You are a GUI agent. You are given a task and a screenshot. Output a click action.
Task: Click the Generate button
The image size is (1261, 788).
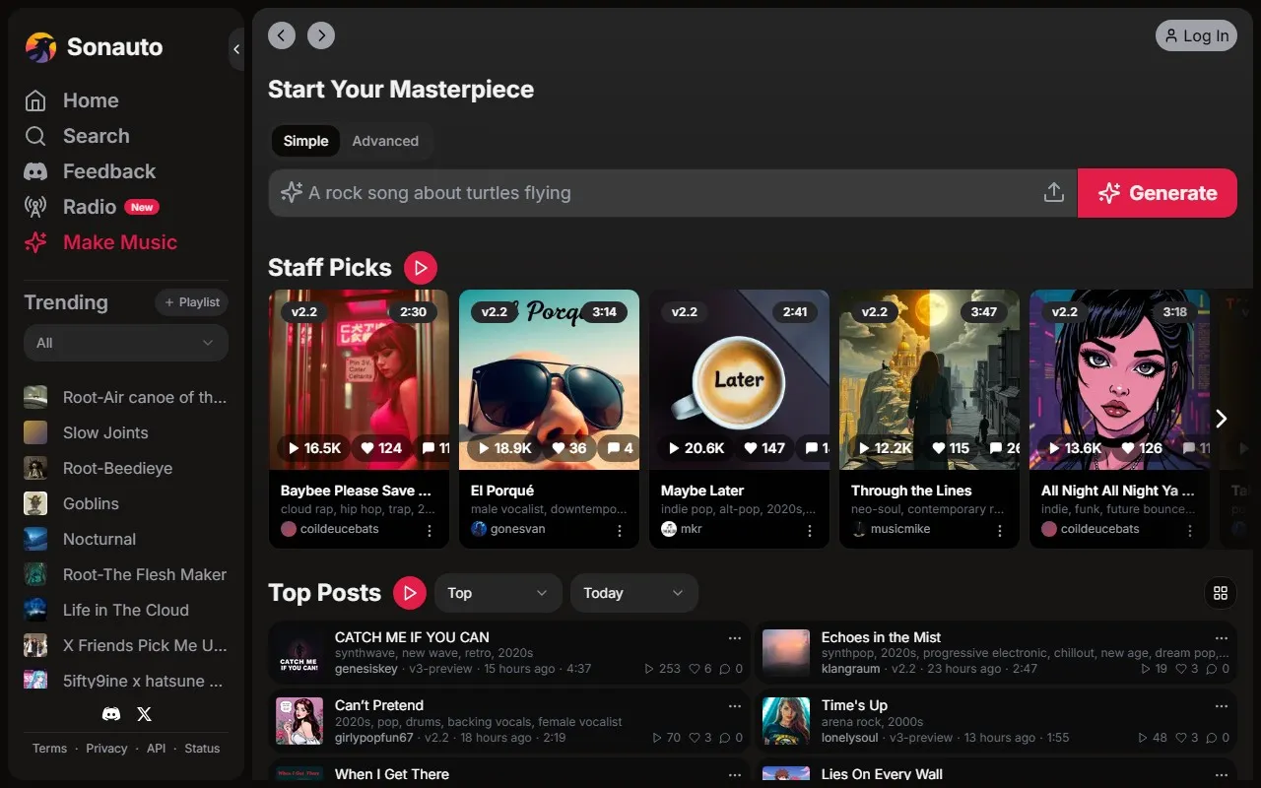tap(1158, 193)
